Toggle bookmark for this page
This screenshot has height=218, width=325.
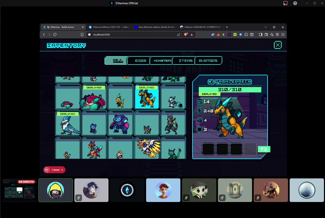(x=82, y=34)
